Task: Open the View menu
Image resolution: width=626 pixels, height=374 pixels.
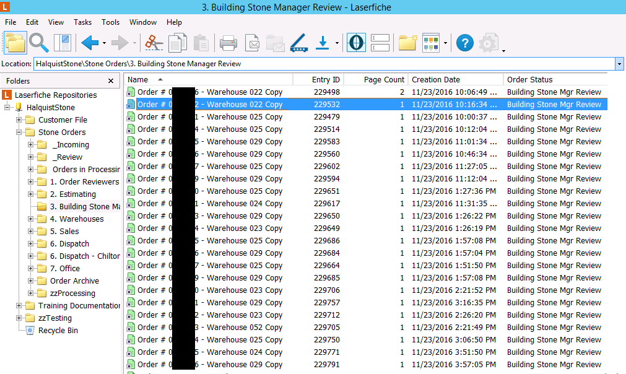Action: pos(56,22)
